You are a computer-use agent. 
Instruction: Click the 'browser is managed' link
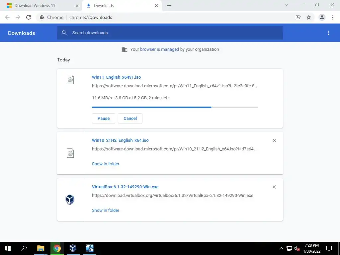pos(159,49)
